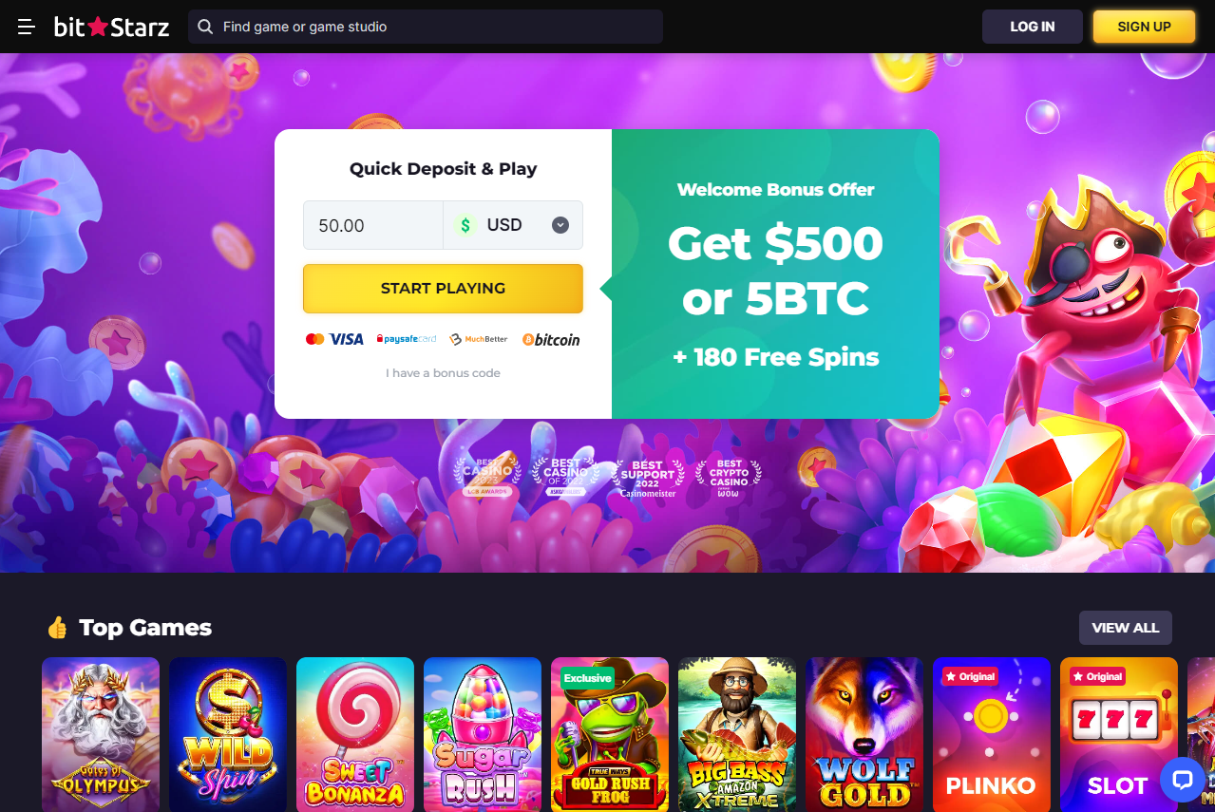Click the search magnifier icon
Viewport: 1215px width, 812px height.
(x=205, y=27)
